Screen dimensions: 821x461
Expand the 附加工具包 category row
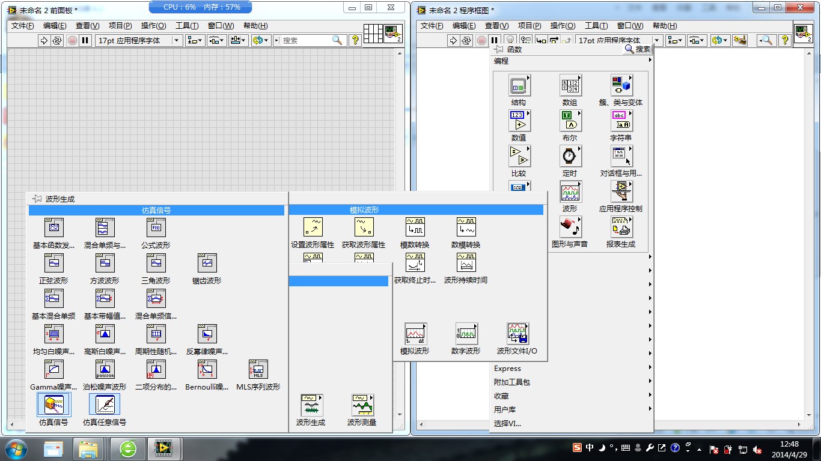(572, 382)
